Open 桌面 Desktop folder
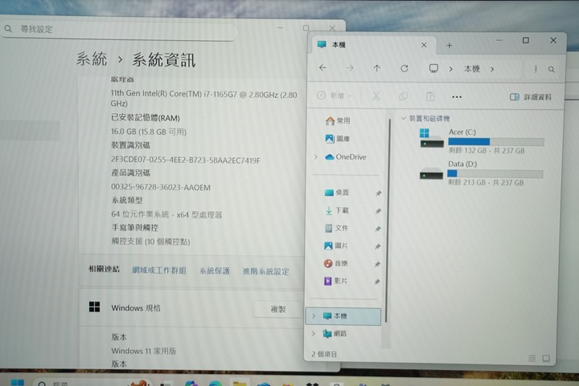Image resolution: width=579 pixels, height=386 pixels. point(336,193)
